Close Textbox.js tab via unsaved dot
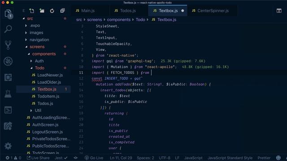Image resolution: width=287 pixels, height=161 pixels. coord(183,11)
